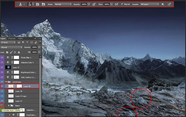Hide the Landscape group
The image size is (186, 117).
tap(2, 82)
